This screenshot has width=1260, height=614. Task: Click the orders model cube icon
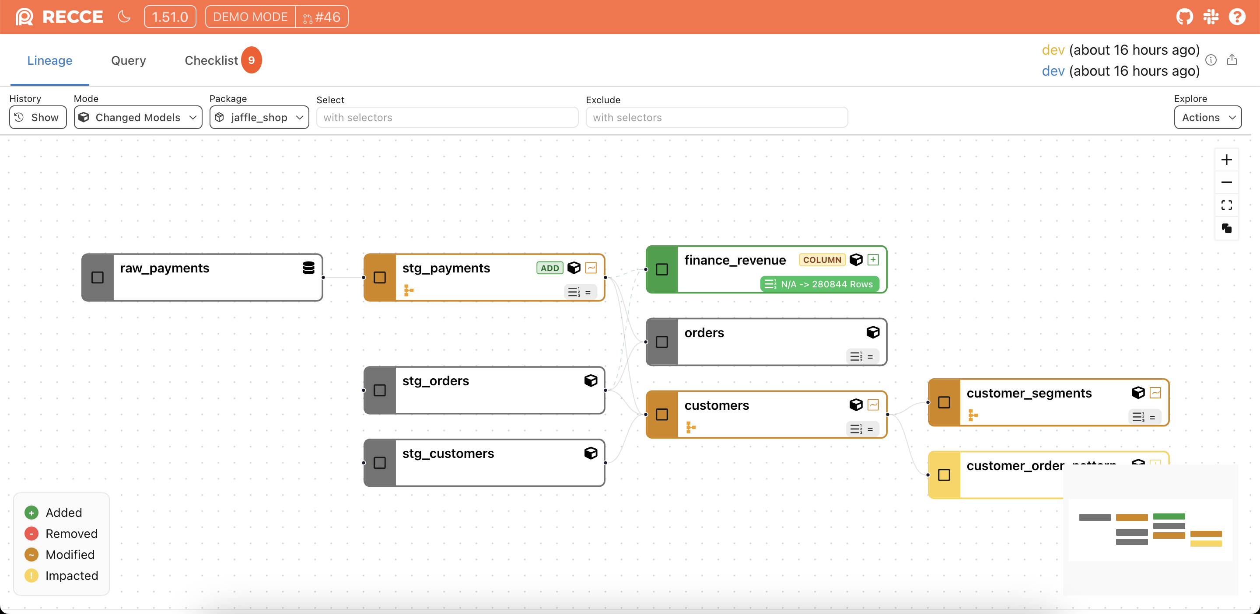pos(873,332)
